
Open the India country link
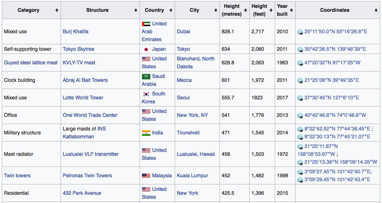coord(157,133)
